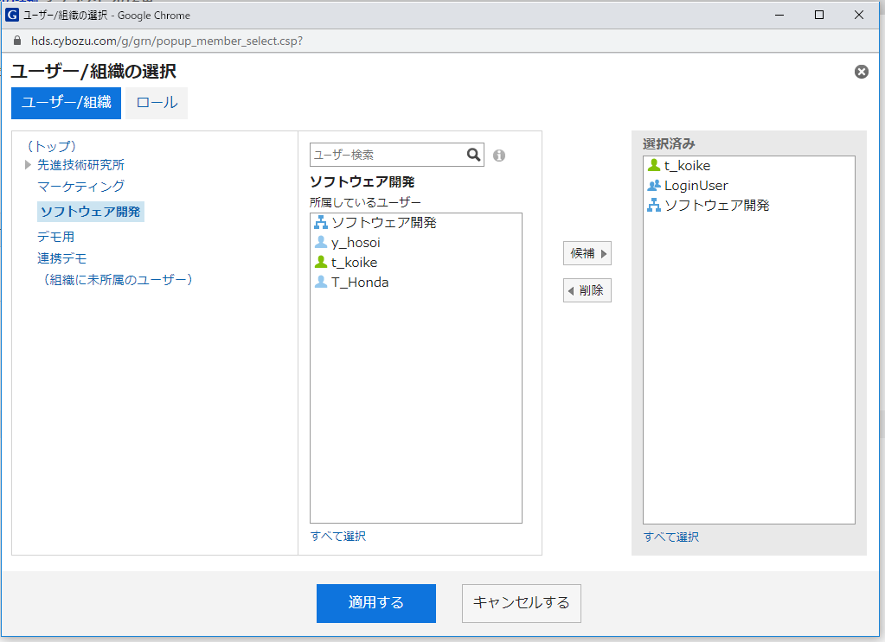Click the info icon beside user search
Image resolution: width=885 pixels, height=642 pixels.
tap(499, 156)
